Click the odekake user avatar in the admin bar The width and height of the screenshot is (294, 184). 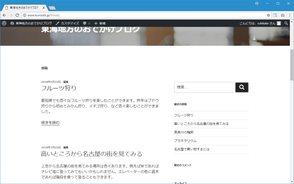click(279, 23)
